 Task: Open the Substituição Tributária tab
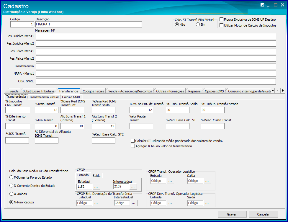coord(38,91)
